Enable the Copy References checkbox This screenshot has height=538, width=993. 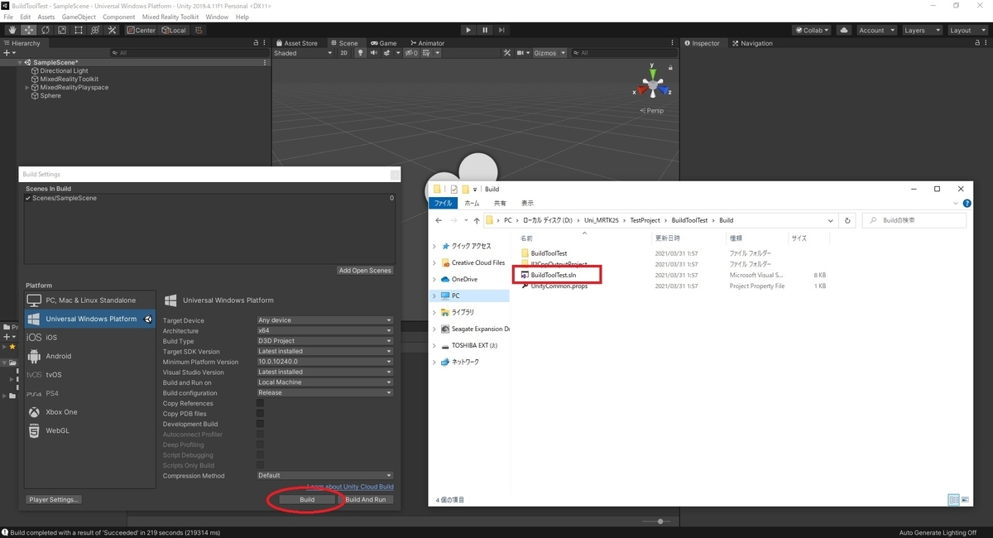pos(260,403)
